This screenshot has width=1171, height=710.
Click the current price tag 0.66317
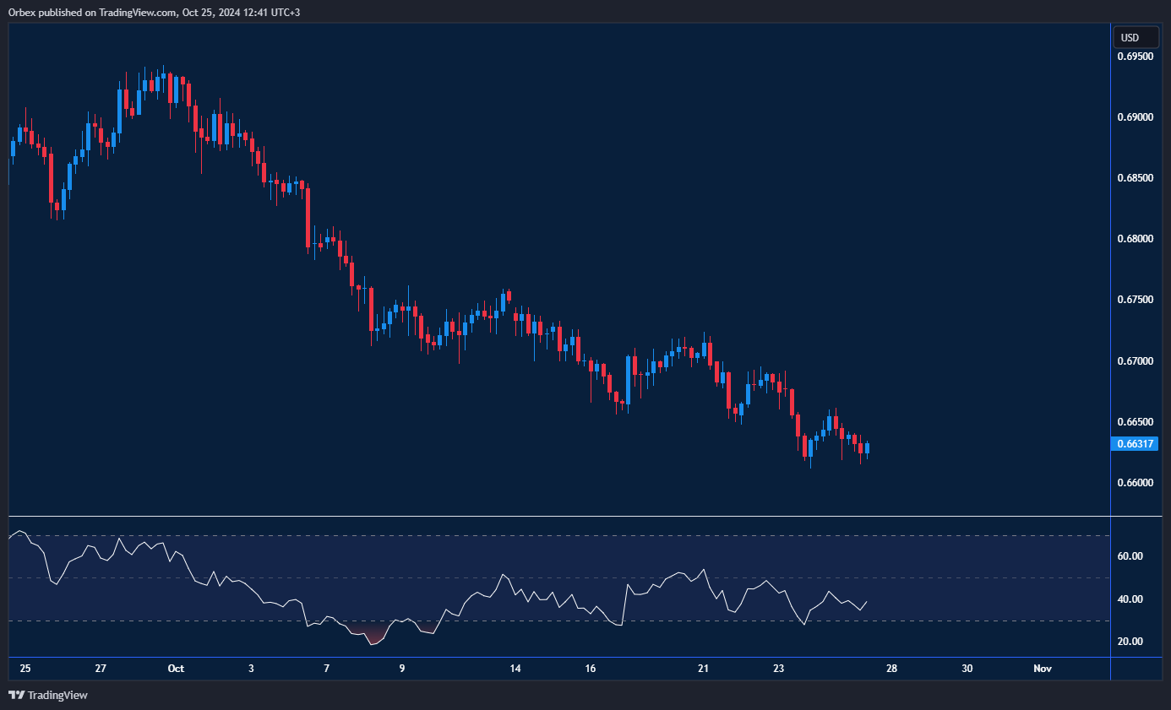pyautogui.click(x=1131, y=443)
